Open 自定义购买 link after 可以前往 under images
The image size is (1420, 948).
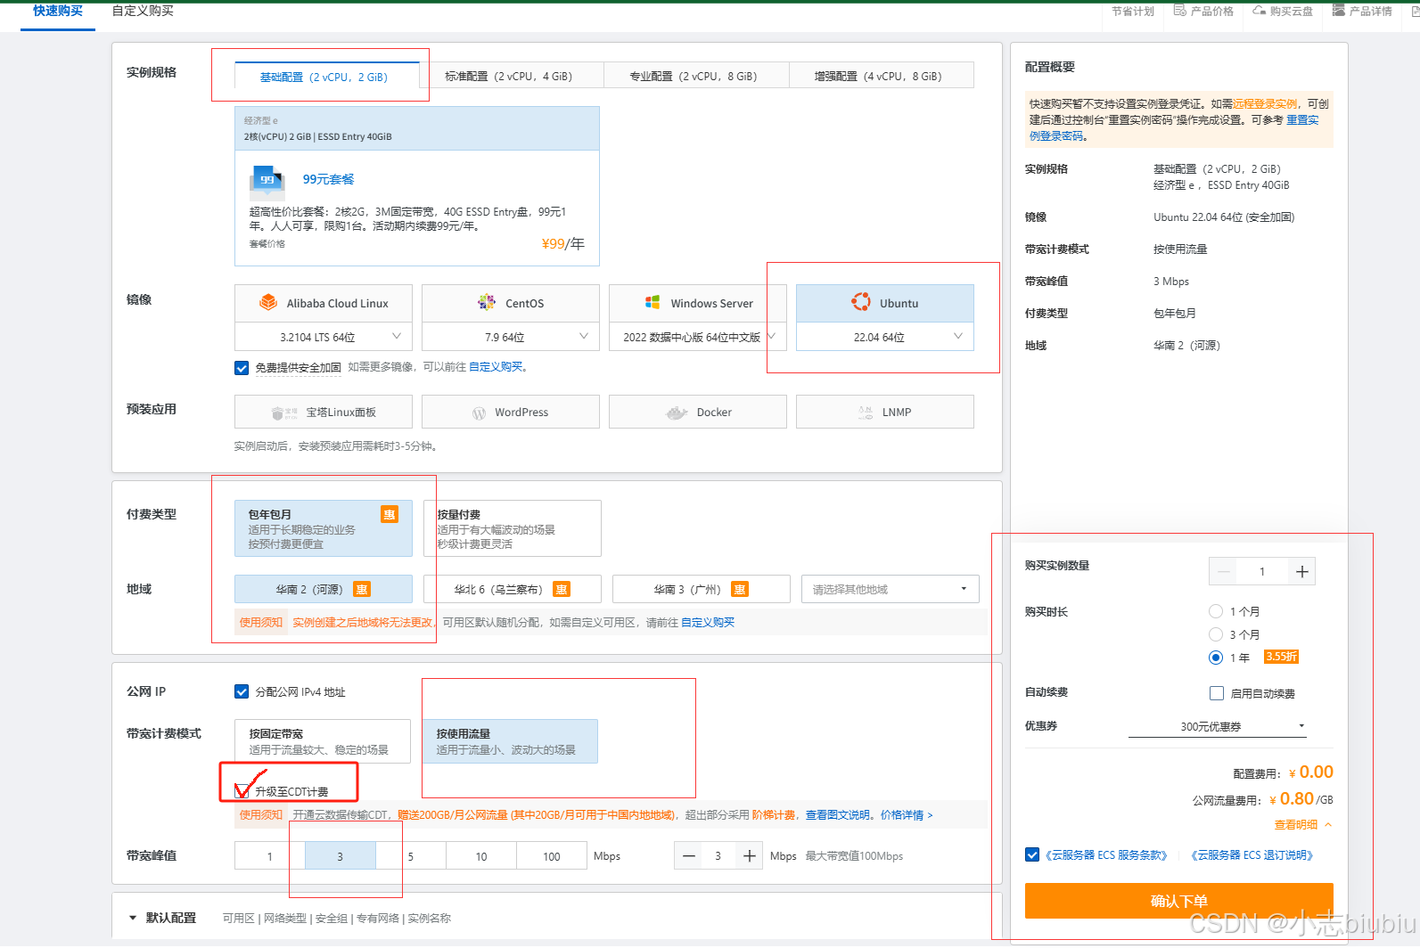496,367
